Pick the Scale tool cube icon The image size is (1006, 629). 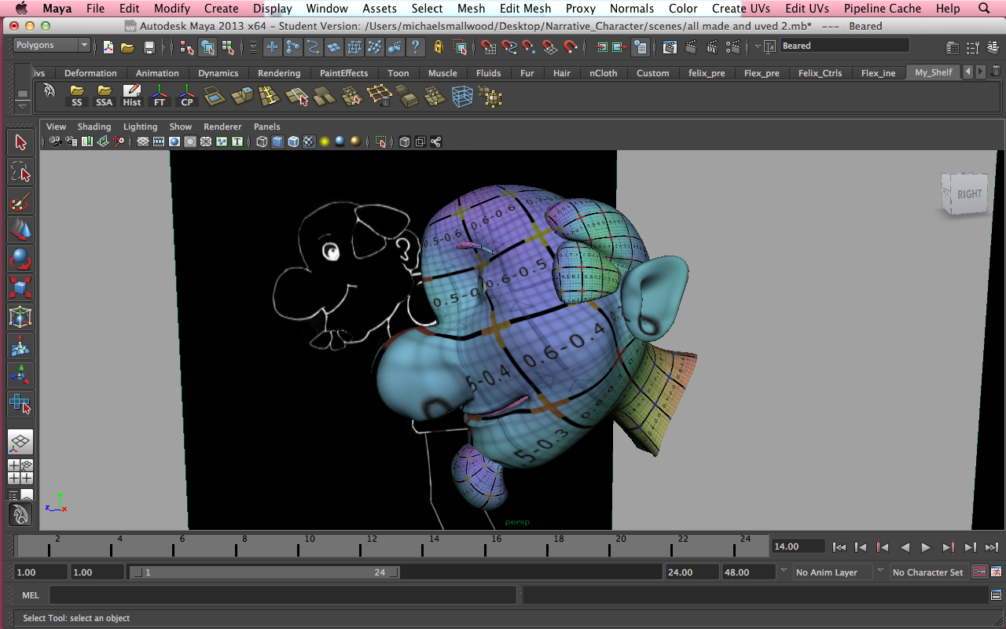point(20,288)
